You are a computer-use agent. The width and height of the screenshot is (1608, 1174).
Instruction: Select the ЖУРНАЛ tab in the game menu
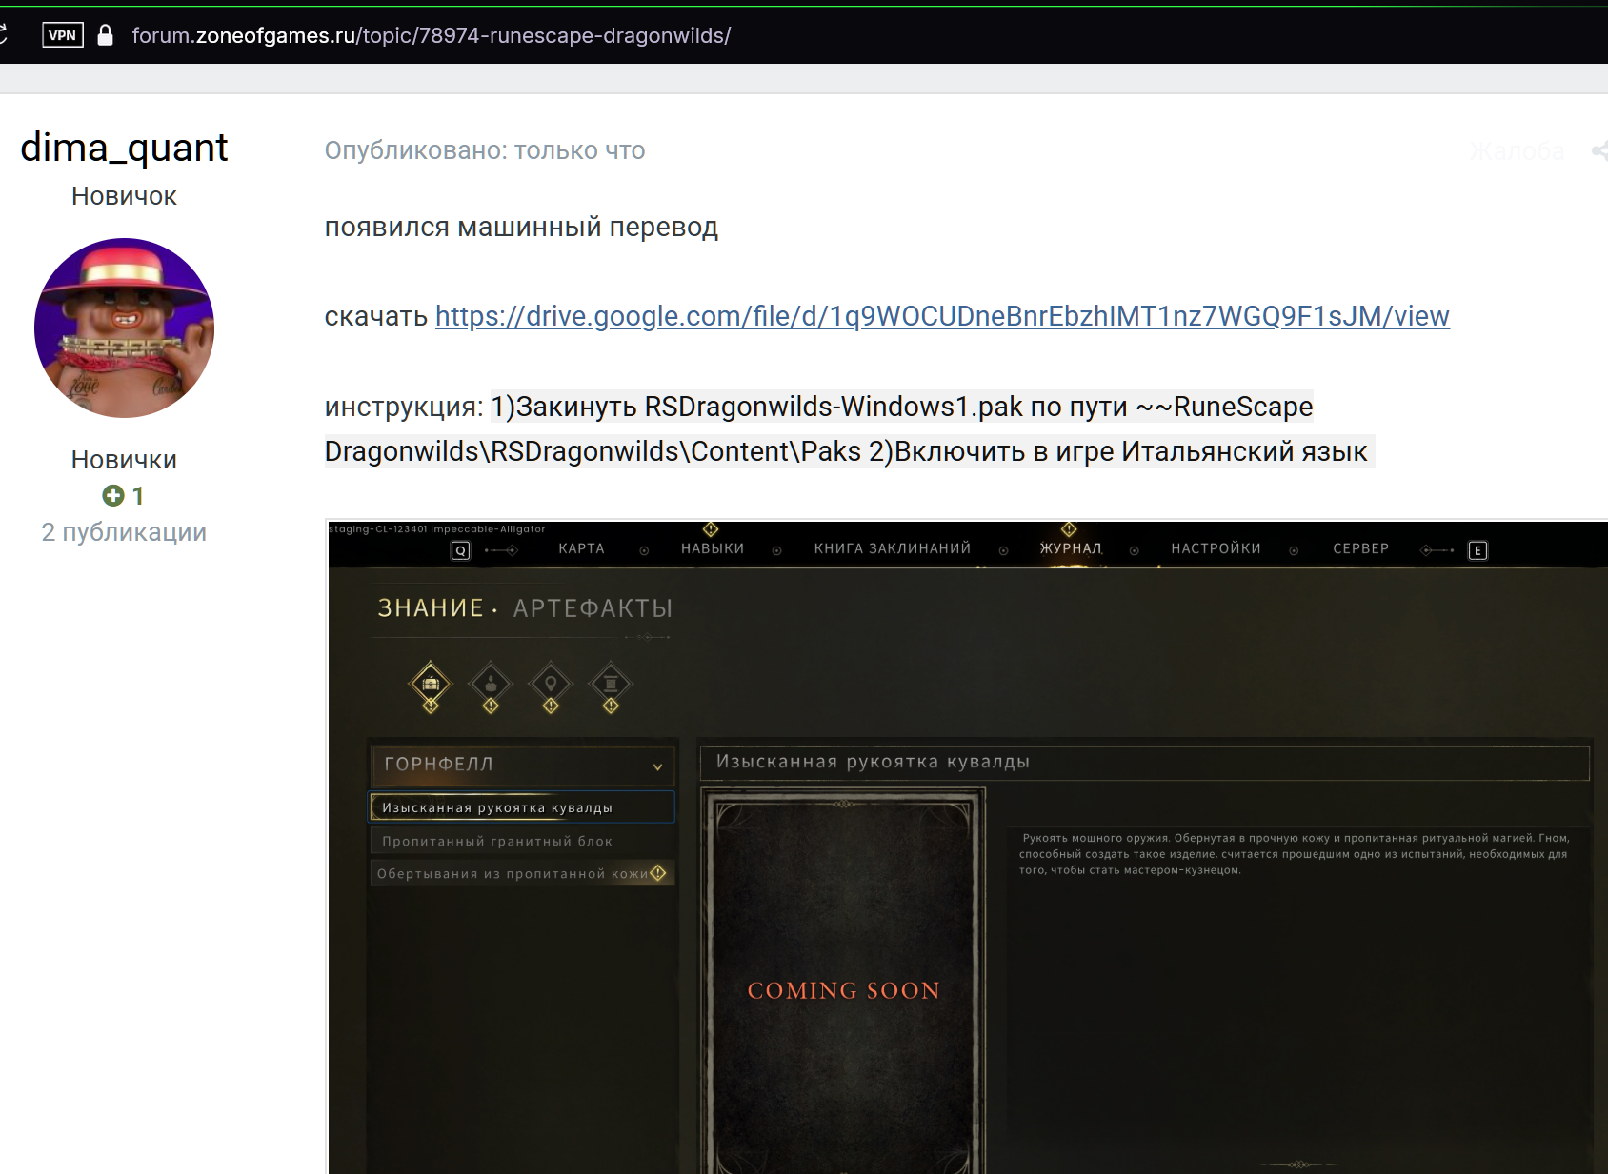[x=1071, y=548]
